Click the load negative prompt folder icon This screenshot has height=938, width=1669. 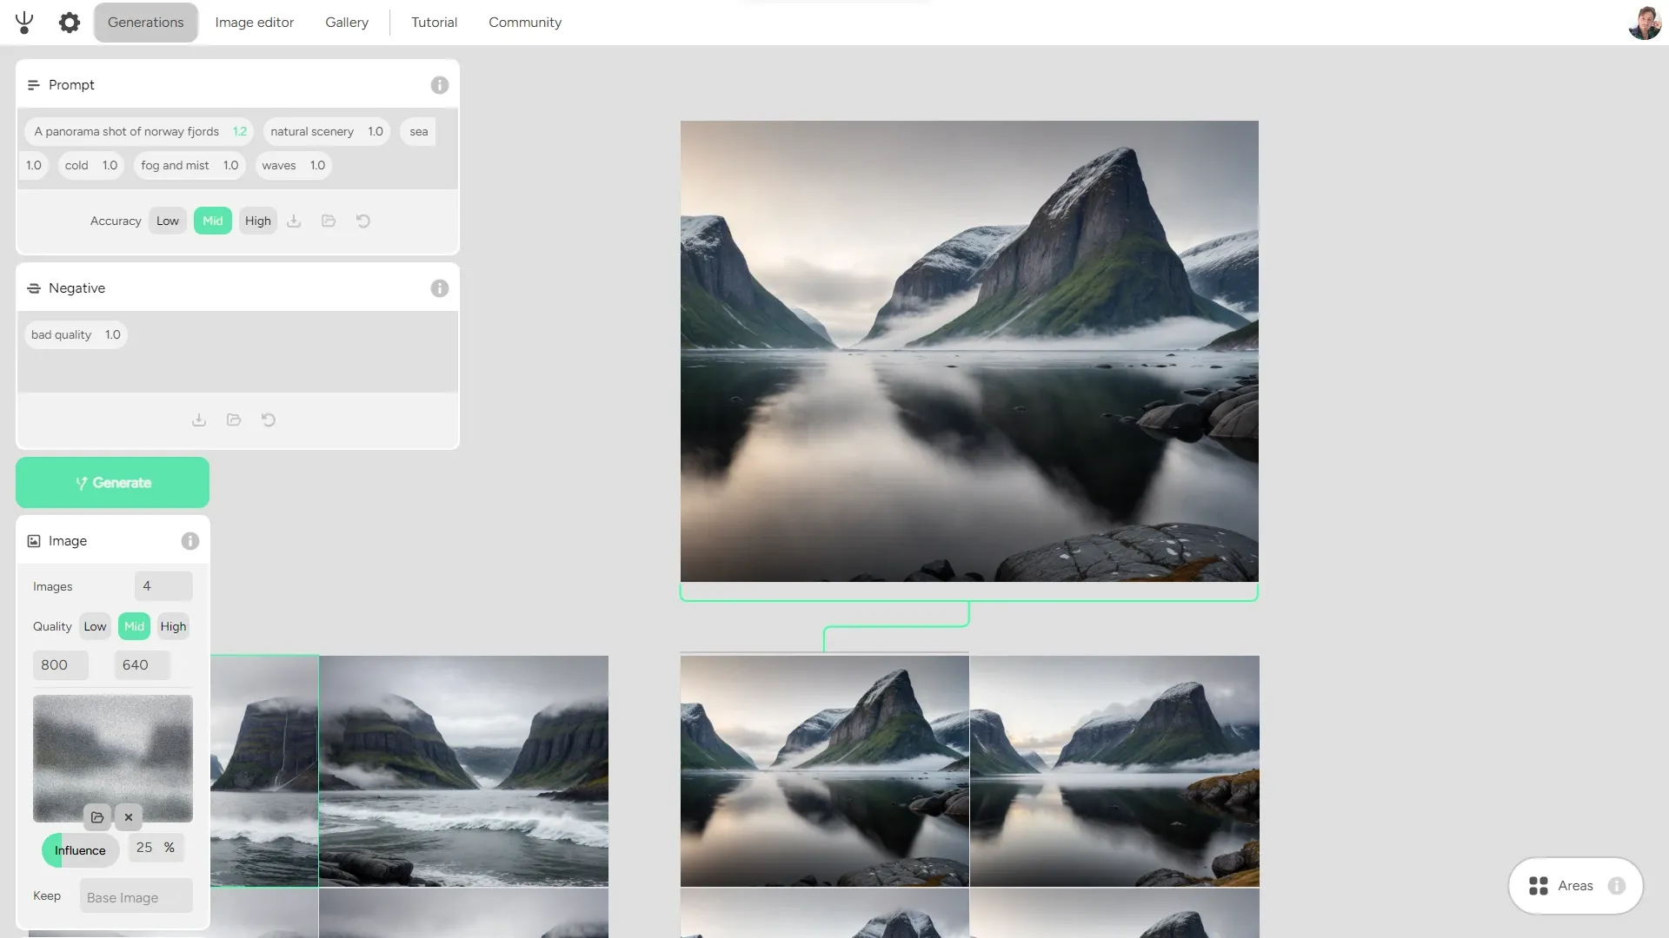(x=234, y=420)
